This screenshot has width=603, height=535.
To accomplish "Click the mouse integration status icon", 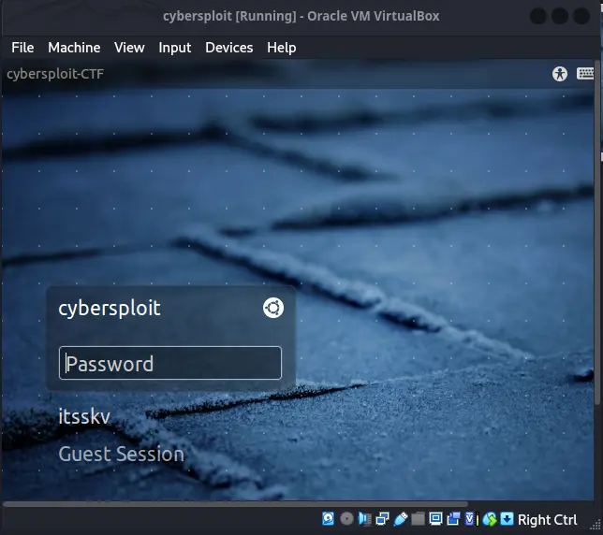I will [x=490, y=519].
